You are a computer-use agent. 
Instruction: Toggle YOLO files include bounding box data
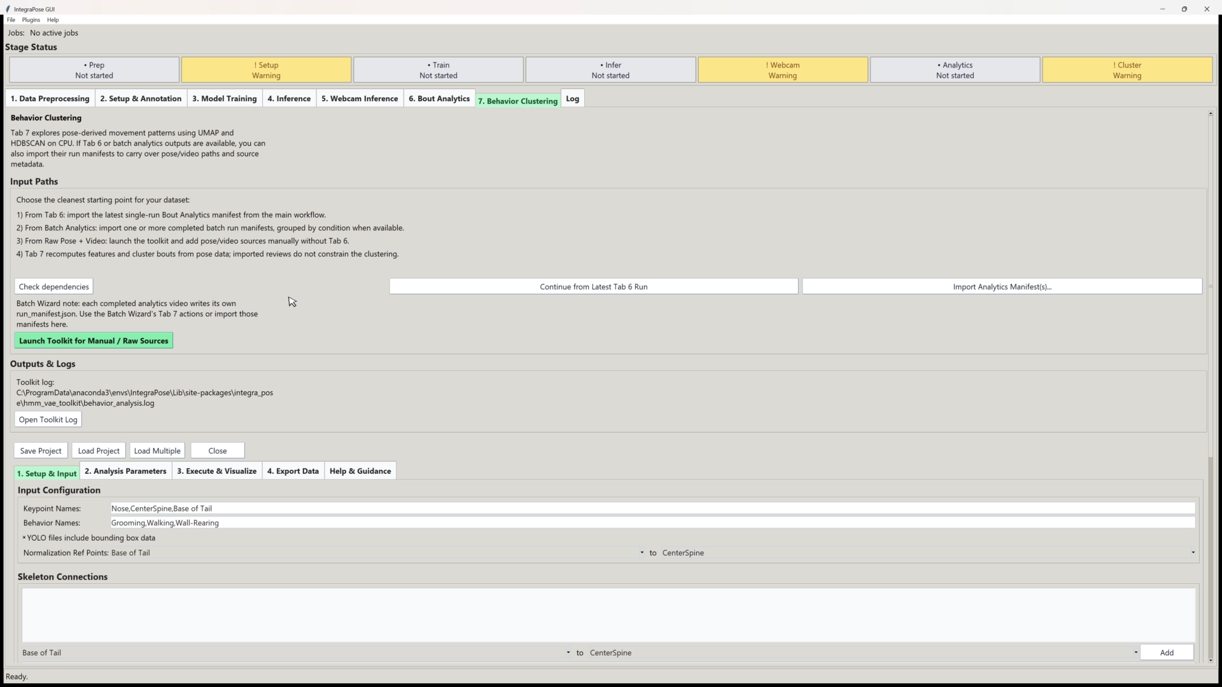point(89,538)
